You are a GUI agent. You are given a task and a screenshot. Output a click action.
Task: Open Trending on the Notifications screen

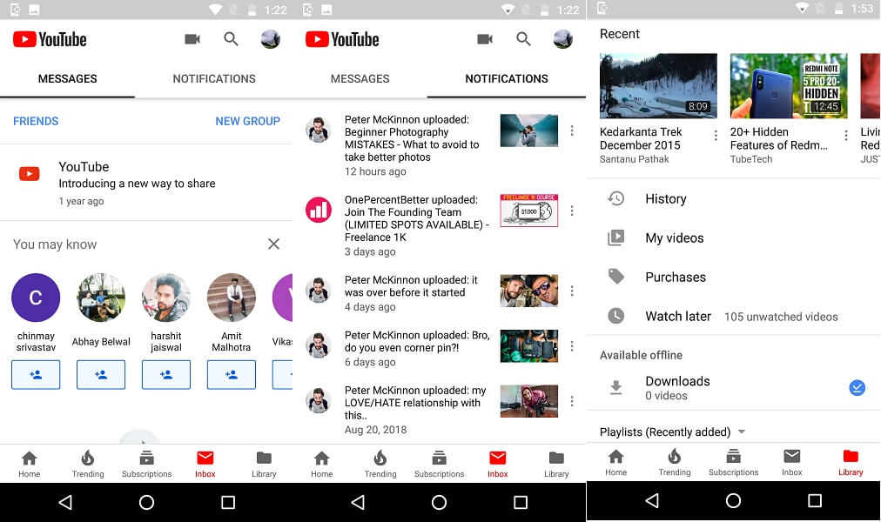[380, 465]
